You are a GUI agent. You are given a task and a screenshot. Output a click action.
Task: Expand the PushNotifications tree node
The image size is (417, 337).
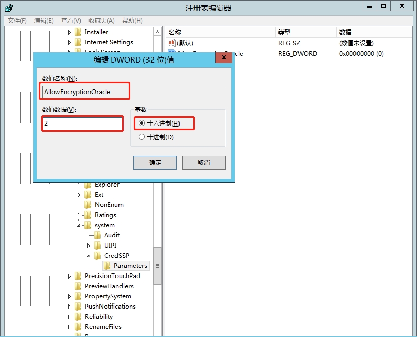point(70,307)
